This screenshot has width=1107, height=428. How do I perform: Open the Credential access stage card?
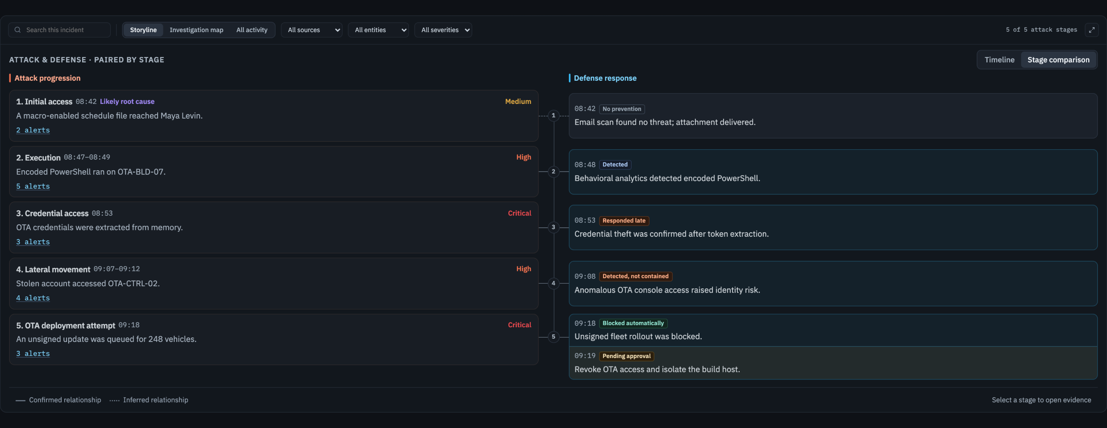point(274,228)
